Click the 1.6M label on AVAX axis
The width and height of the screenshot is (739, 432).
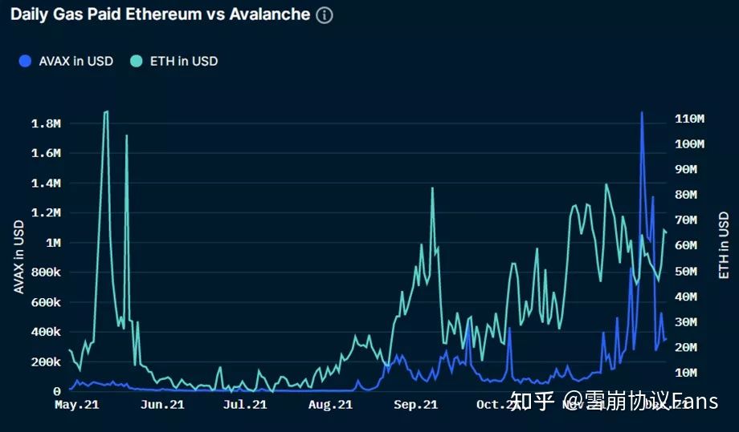(47, 153)
